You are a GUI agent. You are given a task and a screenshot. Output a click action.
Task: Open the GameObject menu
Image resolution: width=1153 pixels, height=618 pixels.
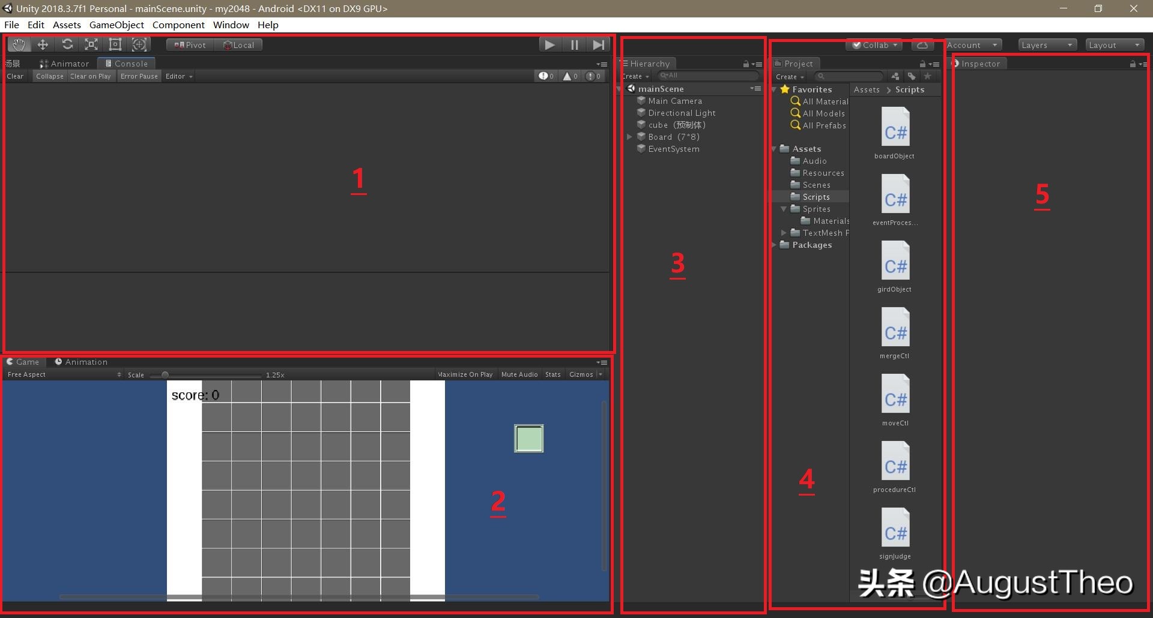click(117, 25)
